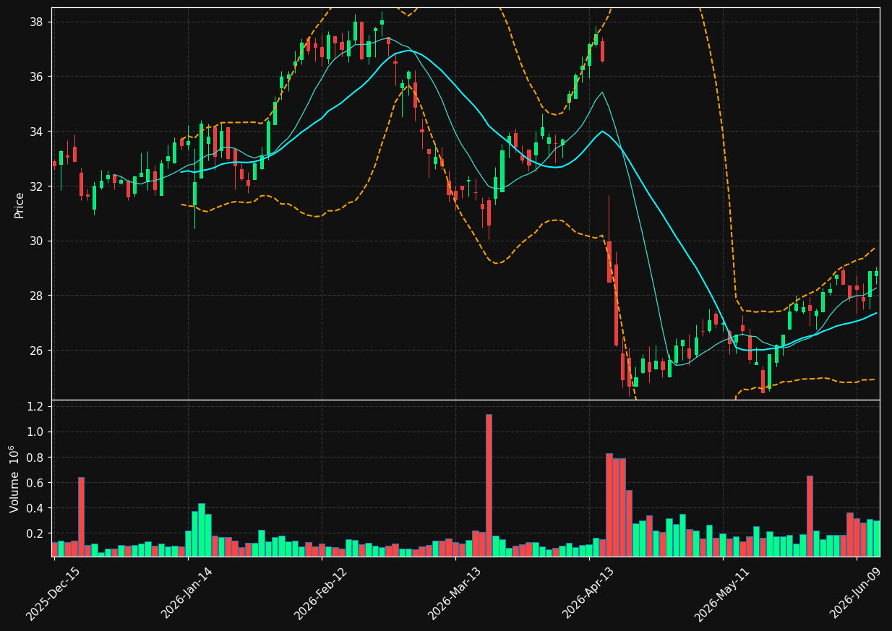Click the 36 price tick label
This screenshot has width=892, height=631.
click(38, 77)
